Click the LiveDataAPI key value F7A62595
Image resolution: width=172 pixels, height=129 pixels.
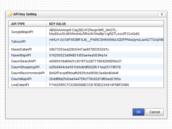pos(89,85)
